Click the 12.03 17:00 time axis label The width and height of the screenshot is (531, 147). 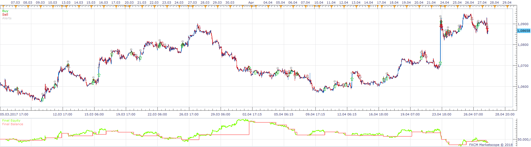pyautogui.click(x=63, y=114)
